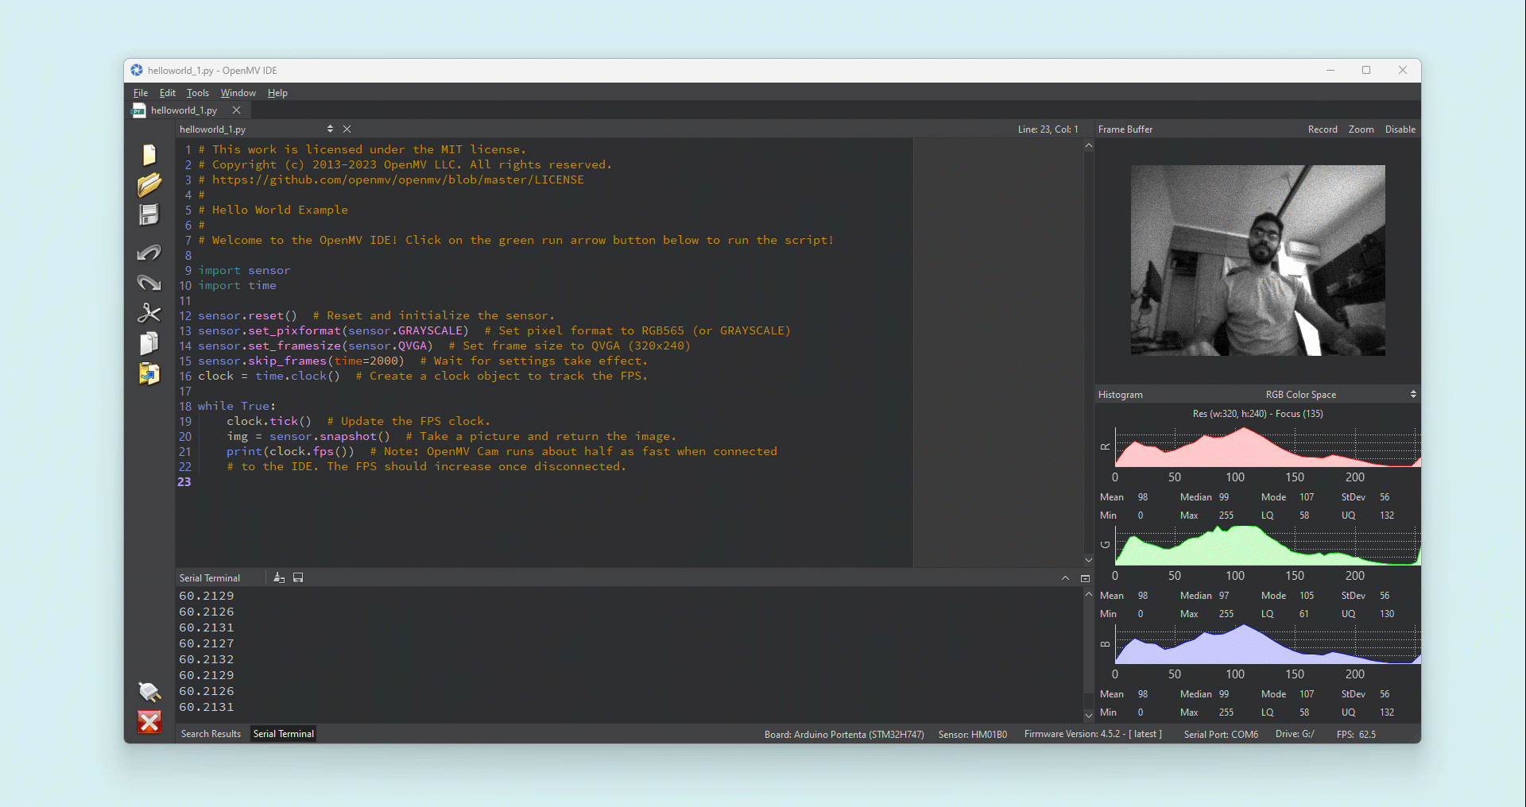Image resolution: width=1526 pixels, height=807 pixels.
Task: Click the "60.2127" terminal output line
Action: coord(207,643)
